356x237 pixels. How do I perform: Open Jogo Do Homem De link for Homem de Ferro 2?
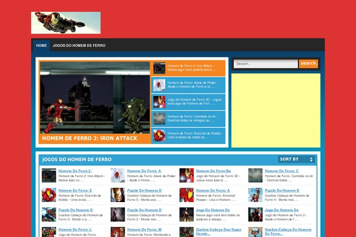click(x=281, y=210)
